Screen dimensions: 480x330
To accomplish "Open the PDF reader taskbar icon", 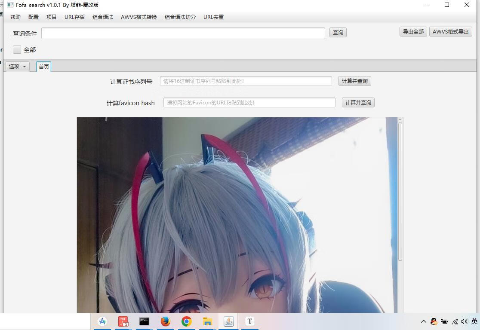I will (x=123, y=321).
